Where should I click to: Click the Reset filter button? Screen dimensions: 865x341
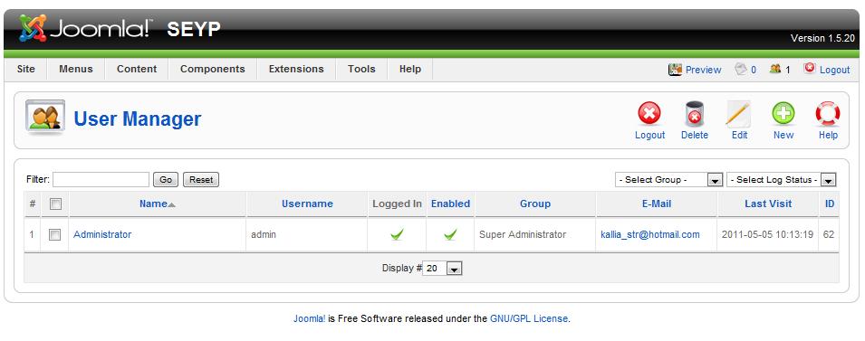201,180
